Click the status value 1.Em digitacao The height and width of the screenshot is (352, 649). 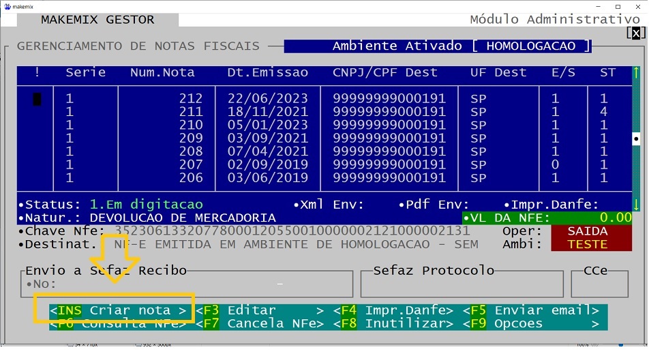(146, 205)
